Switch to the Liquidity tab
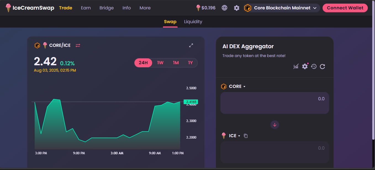 click(x=193, y=22)
